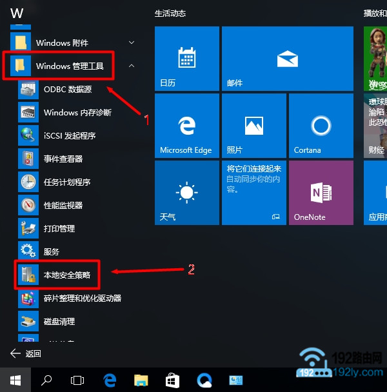Open the game avatar tile
This screenshot has width=387, height=392.
pos(375,59)
